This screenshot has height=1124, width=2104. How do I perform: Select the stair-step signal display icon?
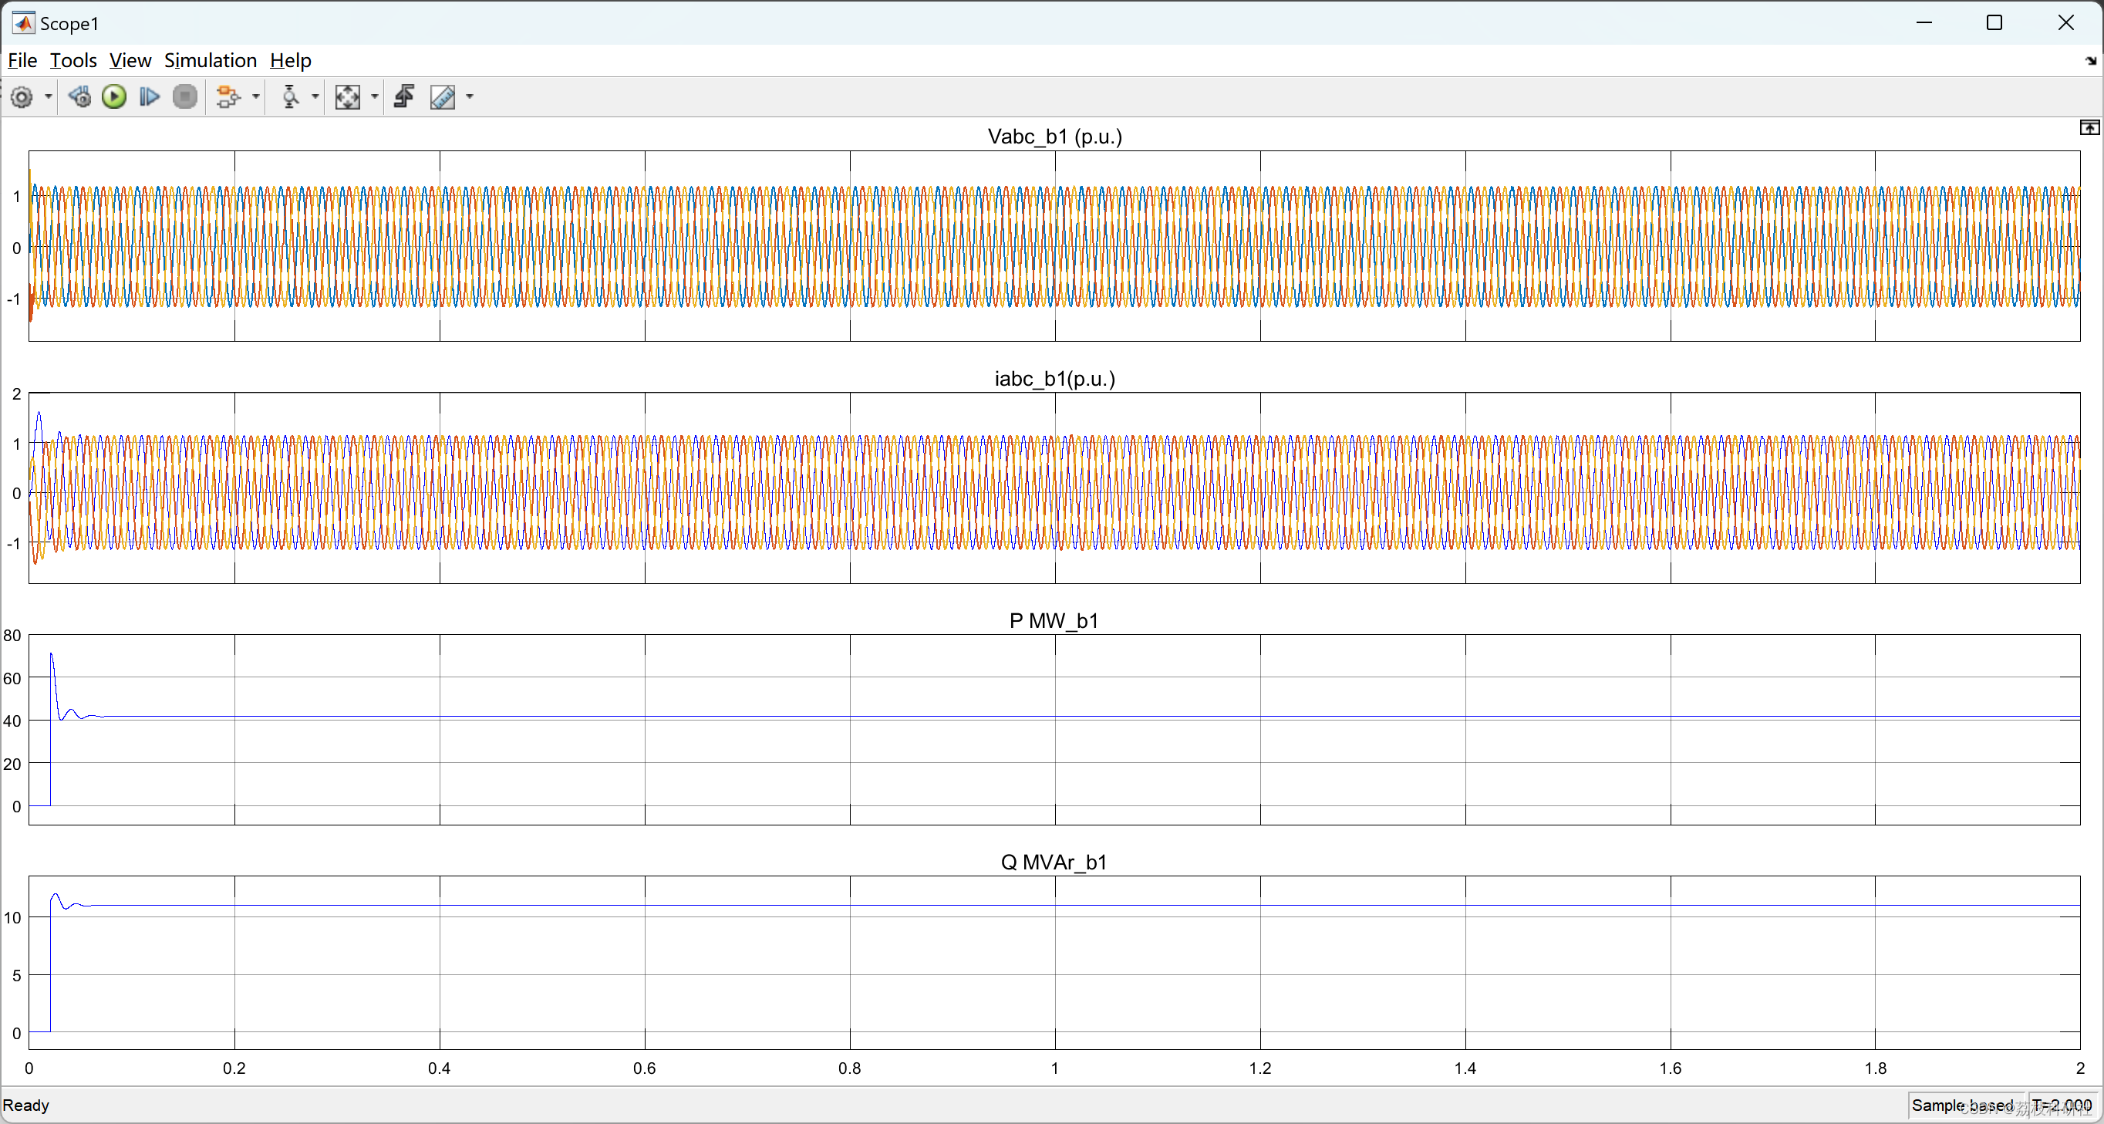click(x=403, y=97)
